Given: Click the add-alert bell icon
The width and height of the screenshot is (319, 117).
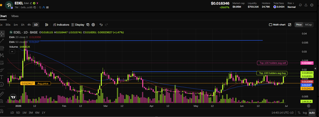Looking at the screenshot, I should [x=300, y=5].
